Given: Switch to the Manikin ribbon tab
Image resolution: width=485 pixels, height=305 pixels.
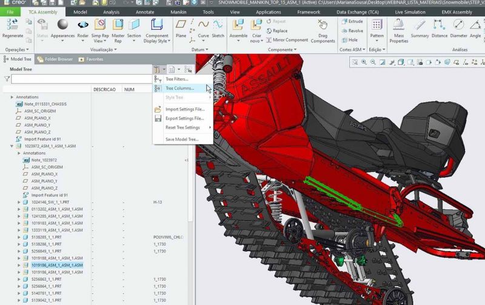Looking at the screenshot, I should point(178,12).
